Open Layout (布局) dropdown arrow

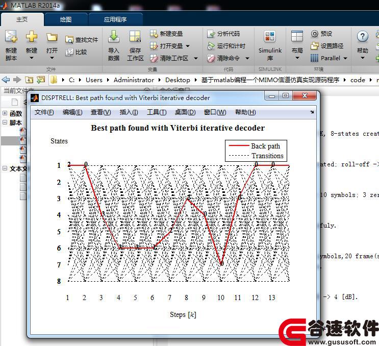click(297, 58)
